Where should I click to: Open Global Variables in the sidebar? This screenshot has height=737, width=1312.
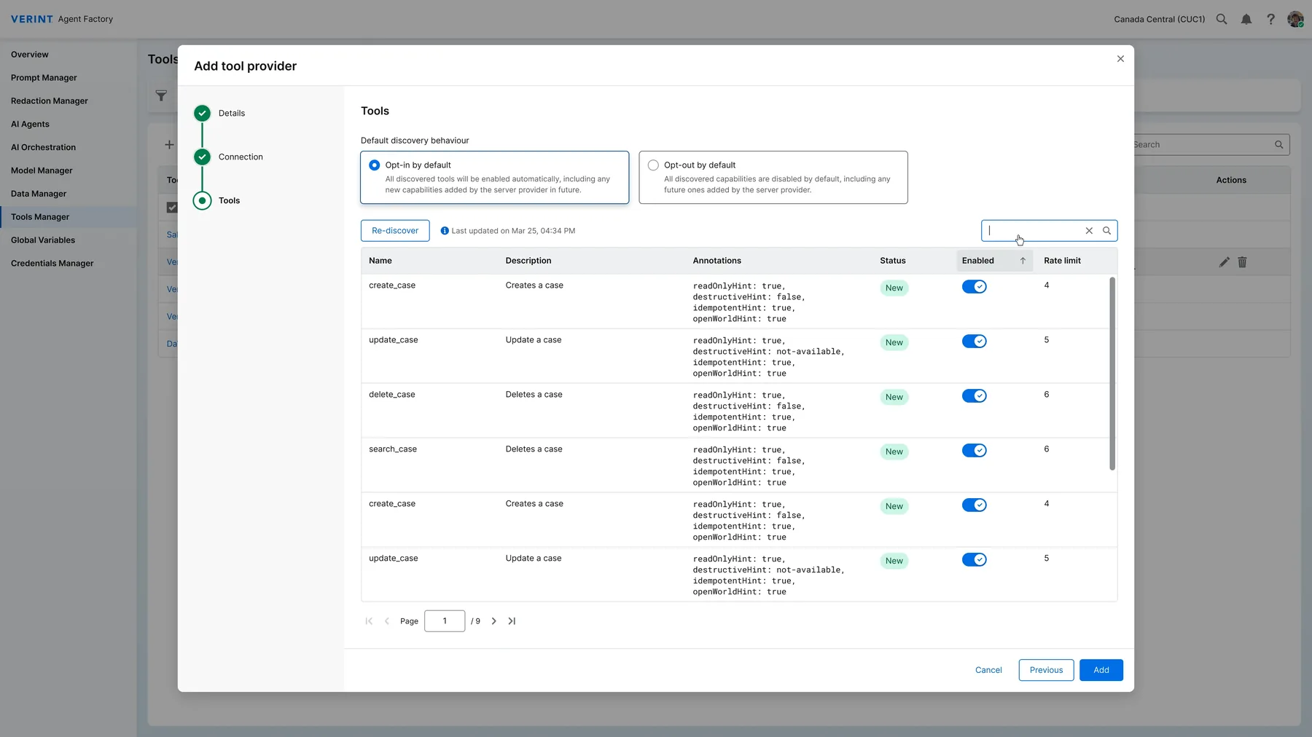43,240
